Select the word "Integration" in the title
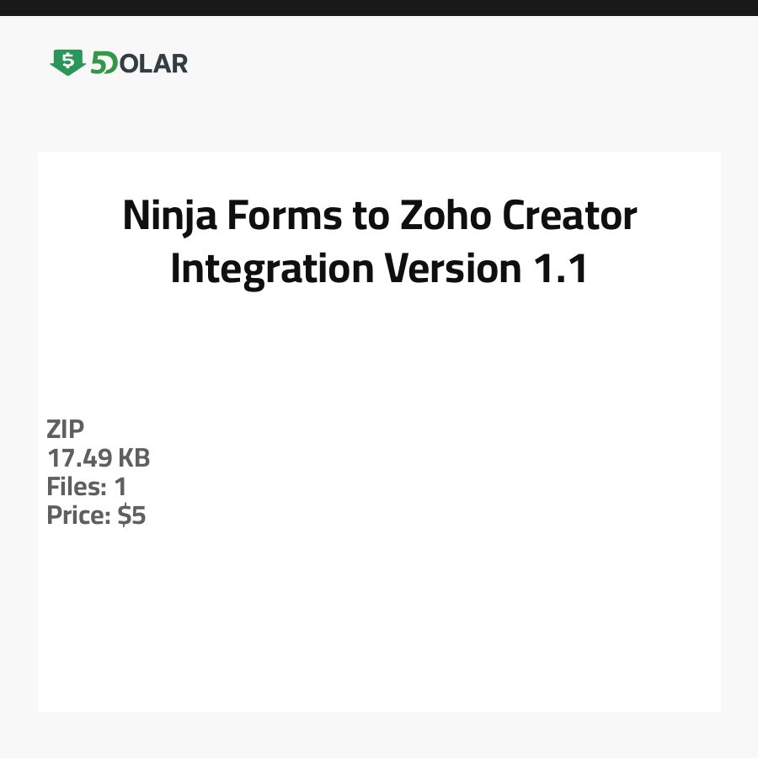 (271, 269)
